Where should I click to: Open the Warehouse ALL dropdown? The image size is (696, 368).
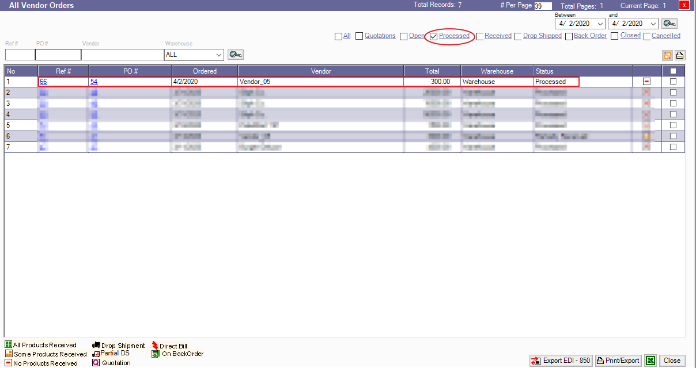218,55
